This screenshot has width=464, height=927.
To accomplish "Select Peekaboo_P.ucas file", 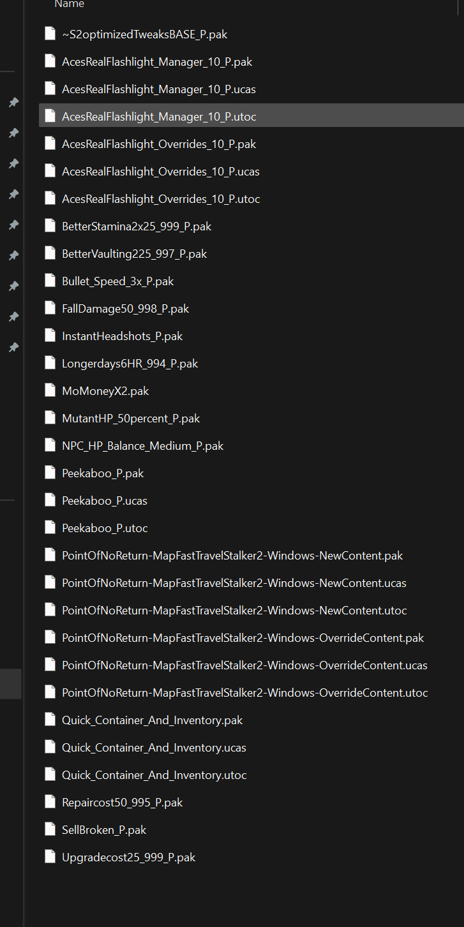I will pos(105,501).
